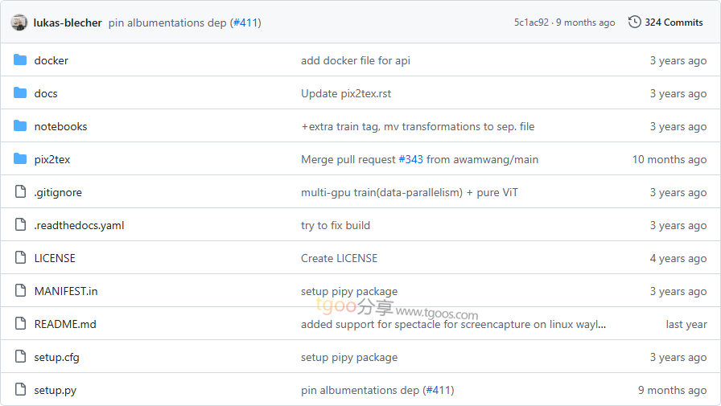Click the pix2tex folder icon
The width and height of the screenshot is (721, 406).
pyautogui.click(x=20, y=159)
